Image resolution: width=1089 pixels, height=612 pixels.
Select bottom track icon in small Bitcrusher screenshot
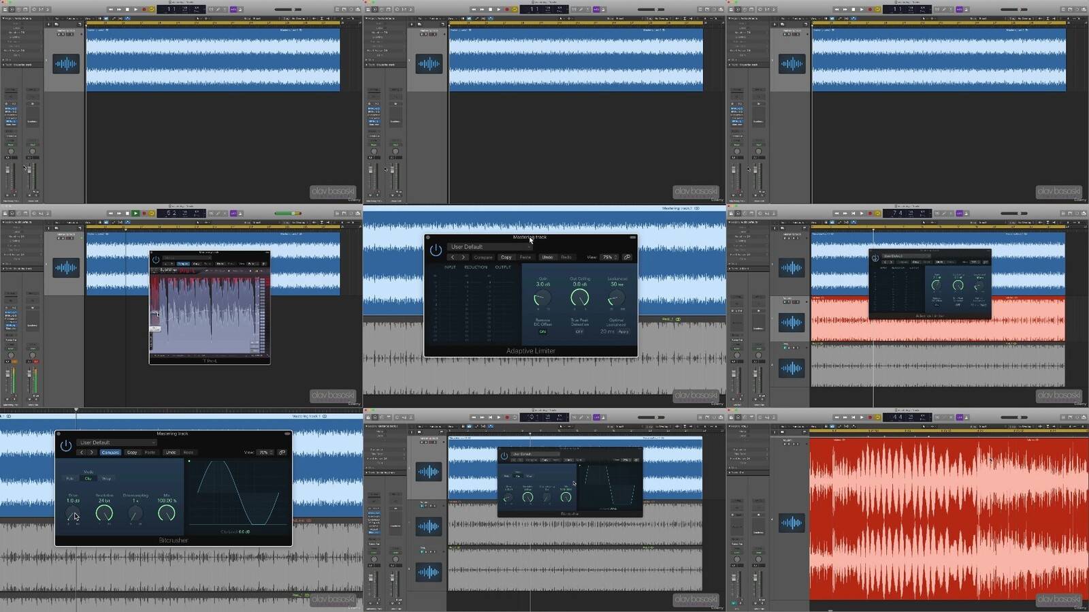[x=429, y=572]
